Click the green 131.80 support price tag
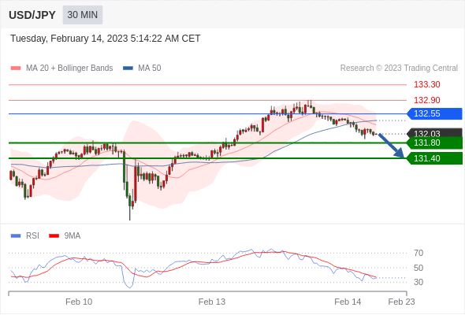Image resolution: width=465 pixels, height=315 pixels. pyautogui.click(x=434, y=143)
